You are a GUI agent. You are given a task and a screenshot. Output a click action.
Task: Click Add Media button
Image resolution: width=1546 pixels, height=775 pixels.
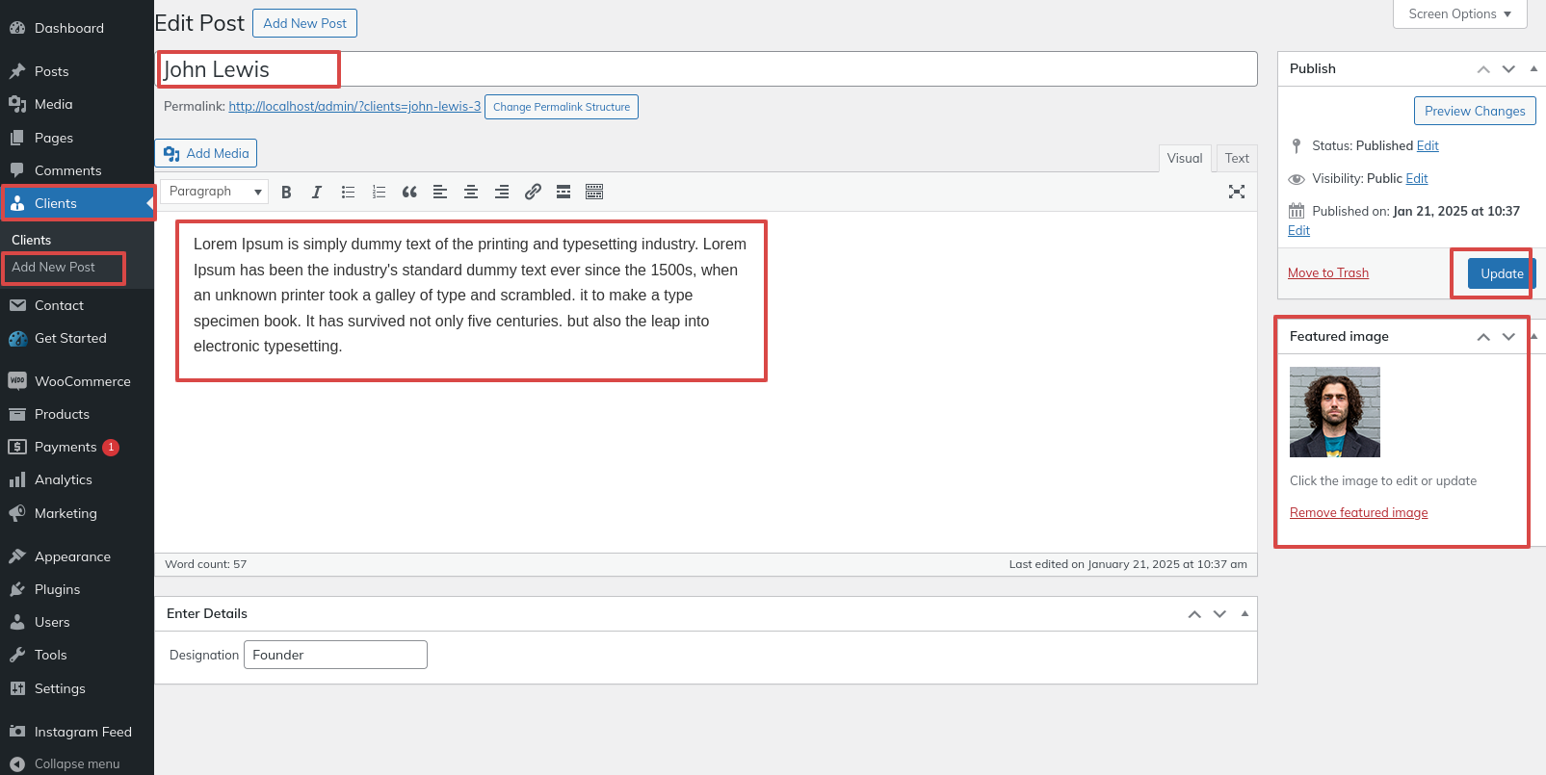206,153
